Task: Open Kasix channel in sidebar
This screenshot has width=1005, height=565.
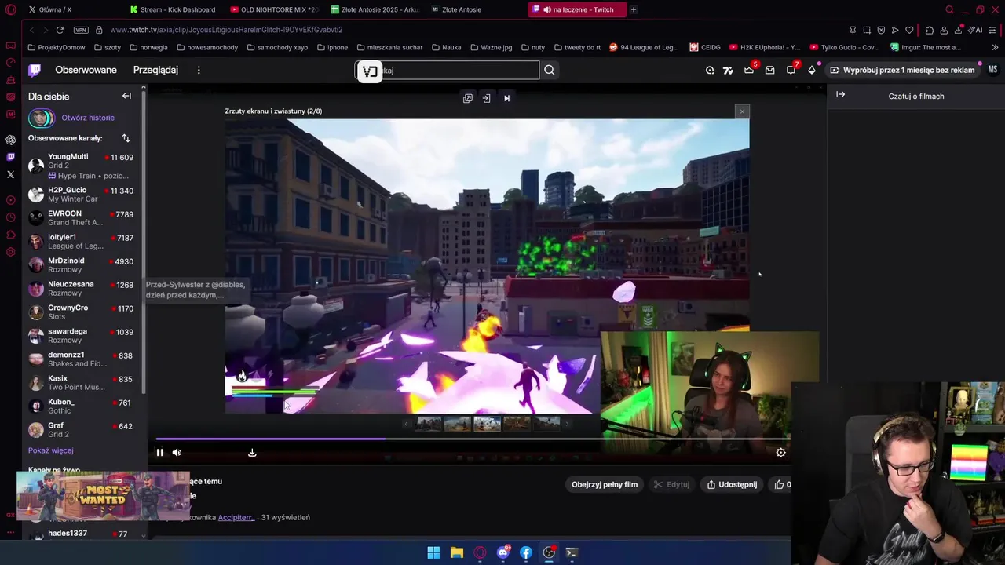Action: pos(82,382)
